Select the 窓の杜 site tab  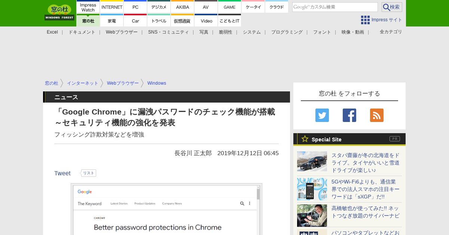88,21
